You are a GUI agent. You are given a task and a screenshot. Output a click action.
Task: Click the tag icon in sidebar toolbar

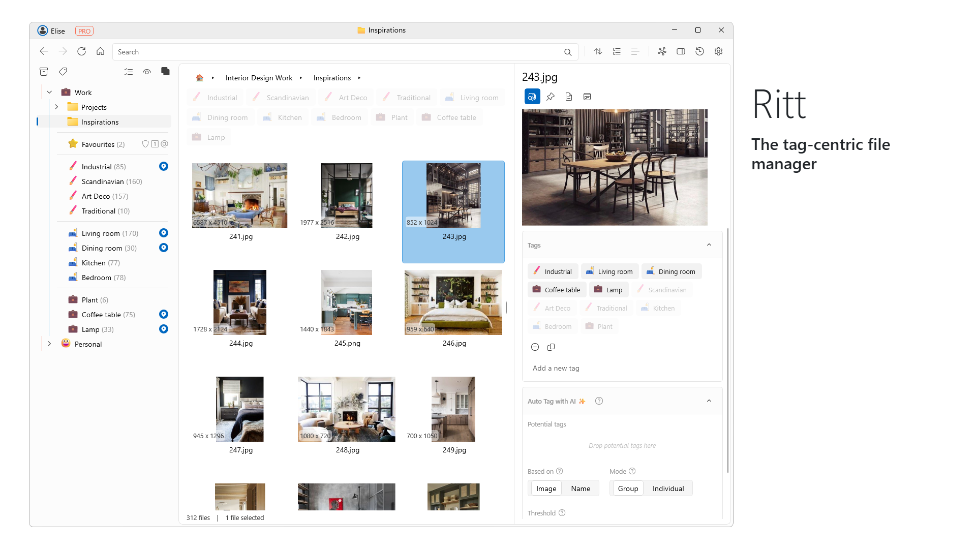coord(63,72)
